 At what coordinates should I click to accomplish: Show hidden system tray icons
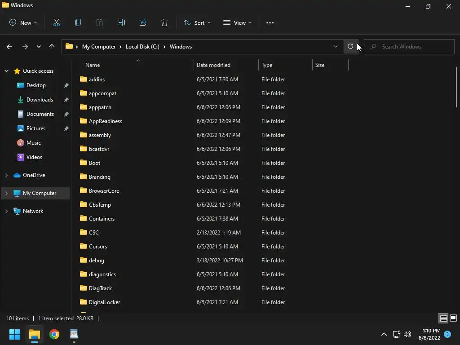[384, 334]
